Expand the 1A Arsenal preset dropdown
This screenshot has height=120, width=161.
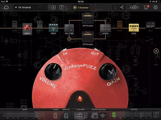[16, 7]
